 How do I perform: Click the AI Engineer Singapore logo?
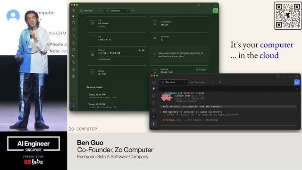[x=34, y=144]
